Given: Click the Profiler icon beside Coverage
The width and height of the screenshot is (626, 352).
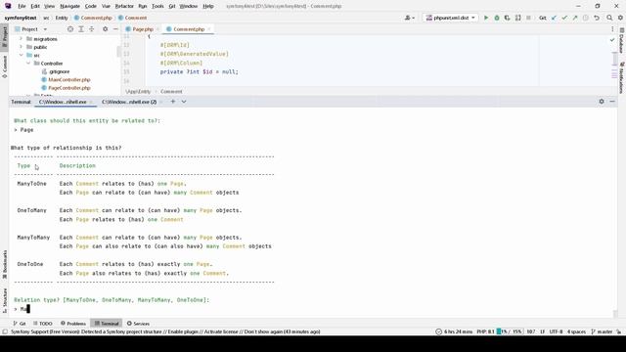Looking at the screenshot, I should coord(517,18).
